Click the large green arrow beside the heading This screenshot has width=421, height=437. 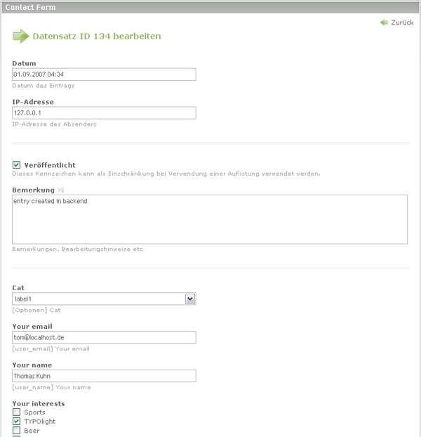point(21,36)
